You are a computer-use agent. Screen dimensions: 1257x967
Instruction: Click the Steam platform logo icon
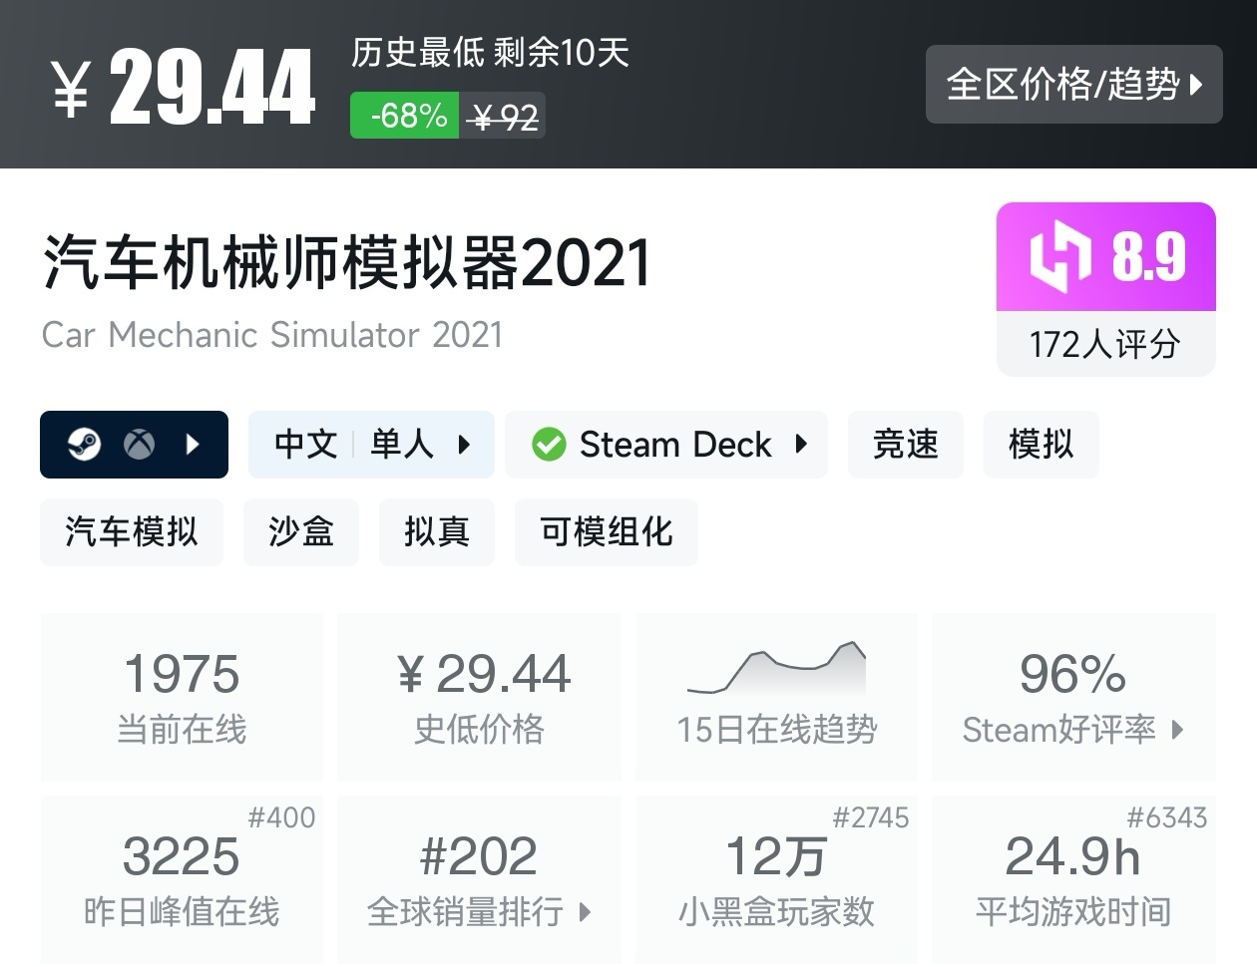coord(84,444)
